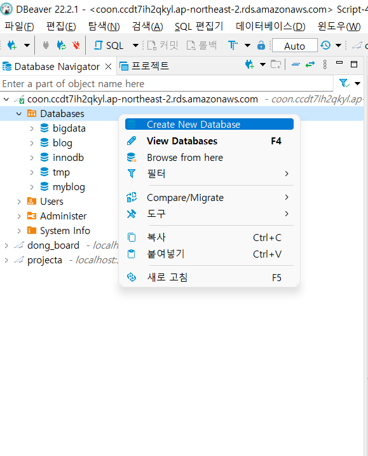This screenshot has height=456, width=368.
Task: Click the New Database Connection plug icon
Action: tap(12, 45)
